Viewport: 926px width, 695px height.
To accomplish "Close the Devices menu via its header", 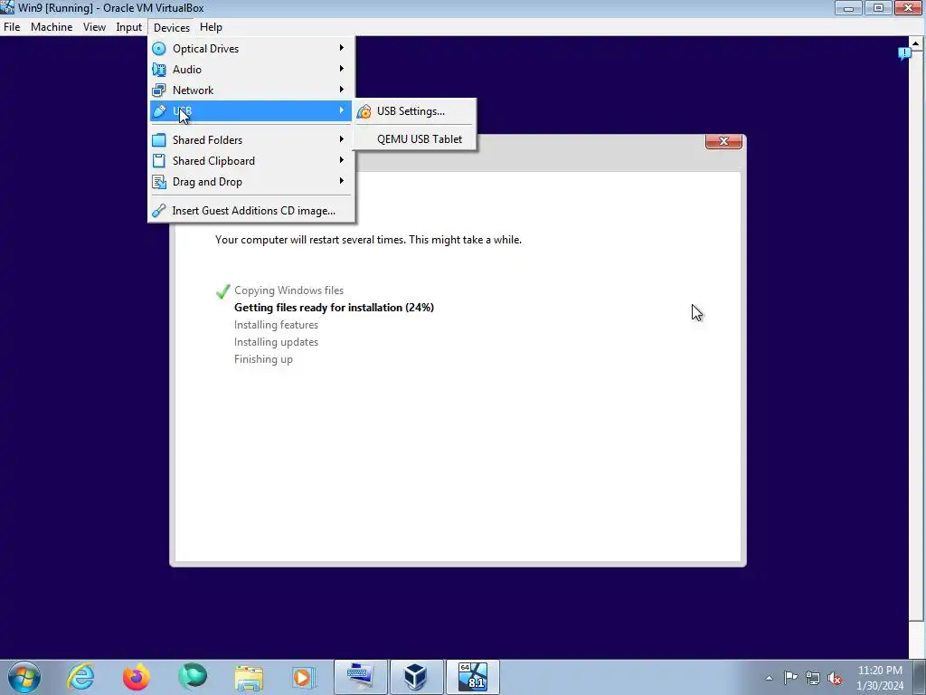I will 171,28.
